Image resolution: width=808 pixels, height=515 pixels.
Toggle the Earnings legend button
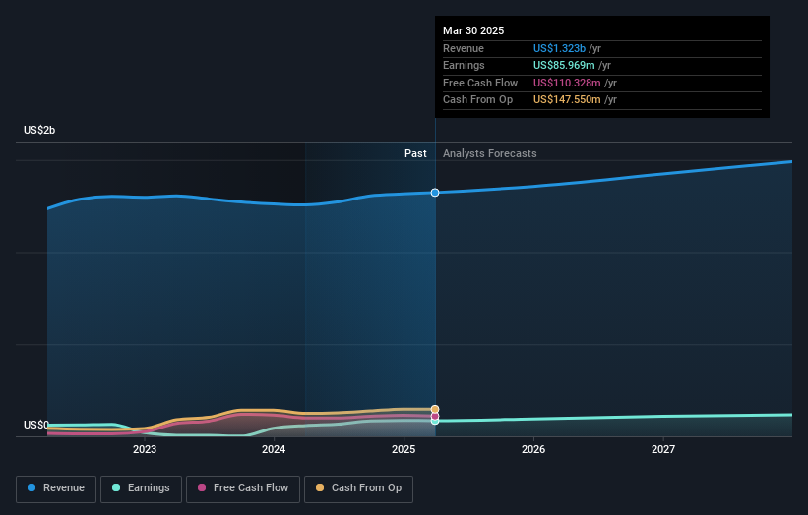coord(141,488)
